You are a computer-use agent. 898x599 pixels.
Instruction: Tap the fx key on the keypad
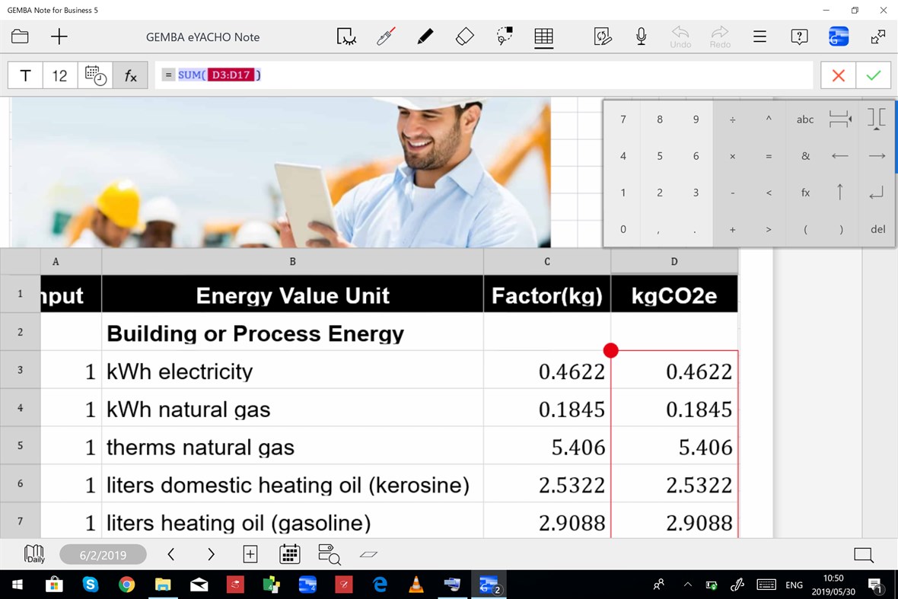805,193
